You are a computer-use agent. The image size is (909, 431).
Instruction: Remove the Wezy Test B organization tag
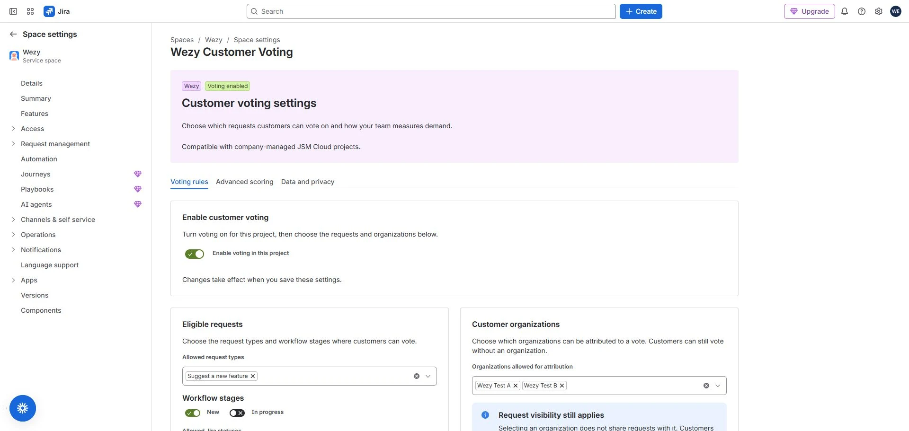click(562, 386)
